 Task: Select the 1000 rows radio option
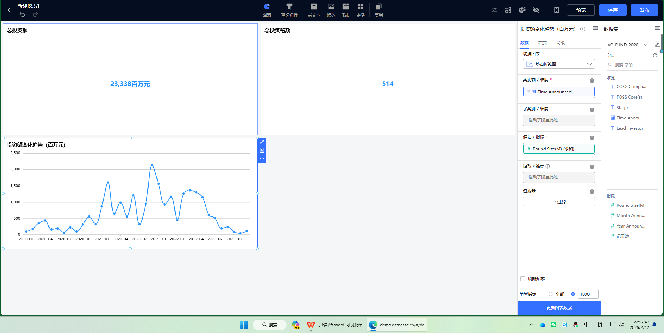[573, 294]
